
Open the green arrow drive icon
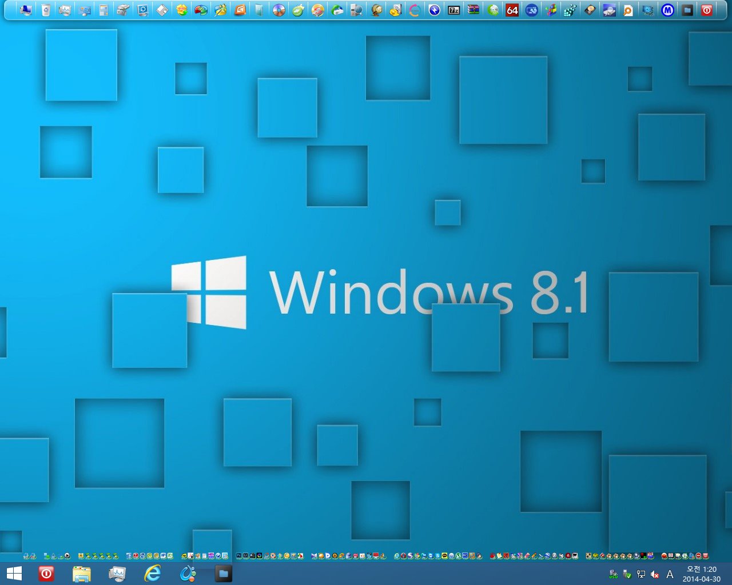(x=337, y=10)
